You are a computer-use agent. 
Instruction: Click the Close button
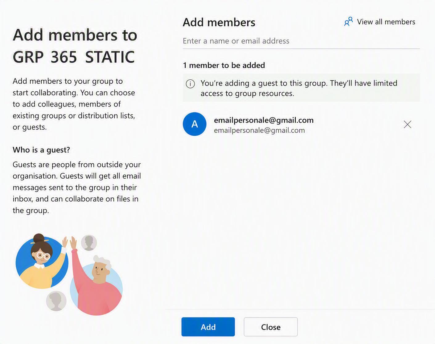tap(271, 327)
